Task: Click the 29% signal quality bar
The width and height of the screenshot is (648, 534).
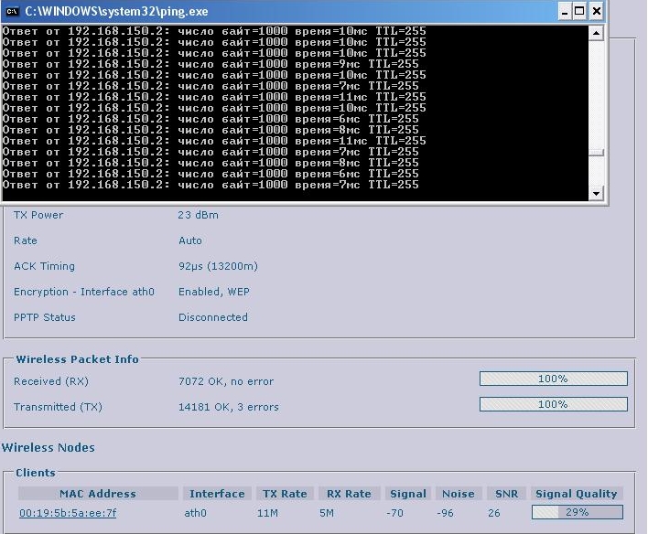Action: tap(577, 513)
